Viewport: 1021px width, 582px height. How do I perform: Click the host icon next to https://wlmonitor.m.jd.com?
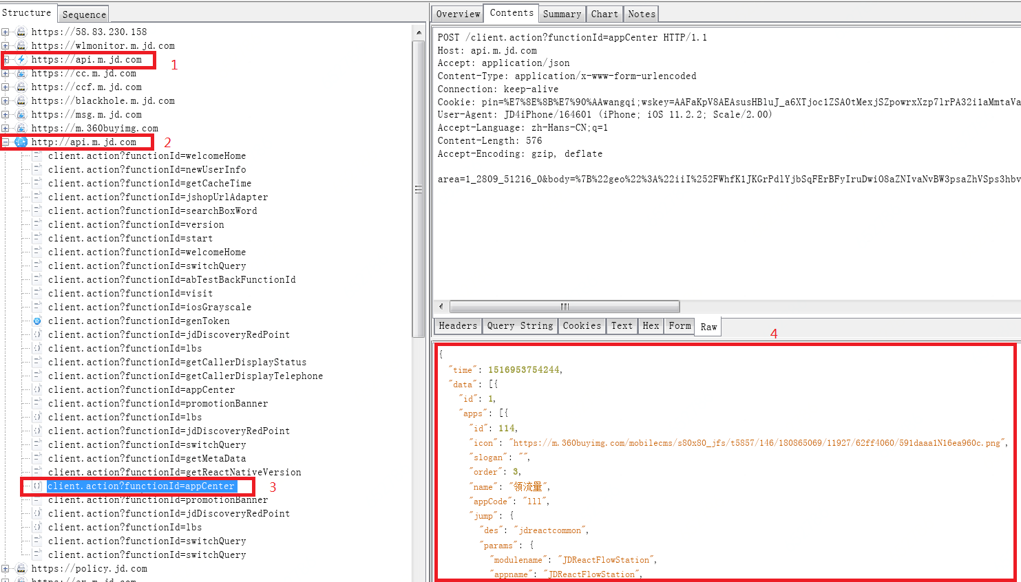21,45
